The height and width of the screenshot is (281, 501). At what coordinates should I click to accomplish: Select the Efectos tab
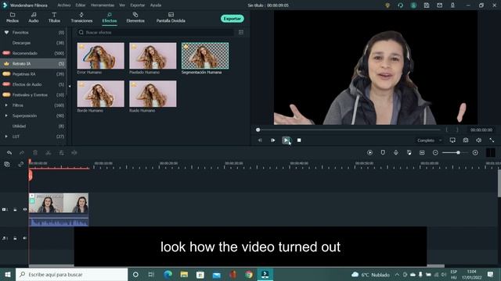(110, 17)
